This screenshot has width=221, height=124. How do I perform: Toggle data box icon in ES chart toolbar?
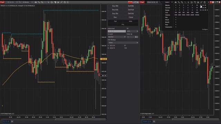(52, 2)
